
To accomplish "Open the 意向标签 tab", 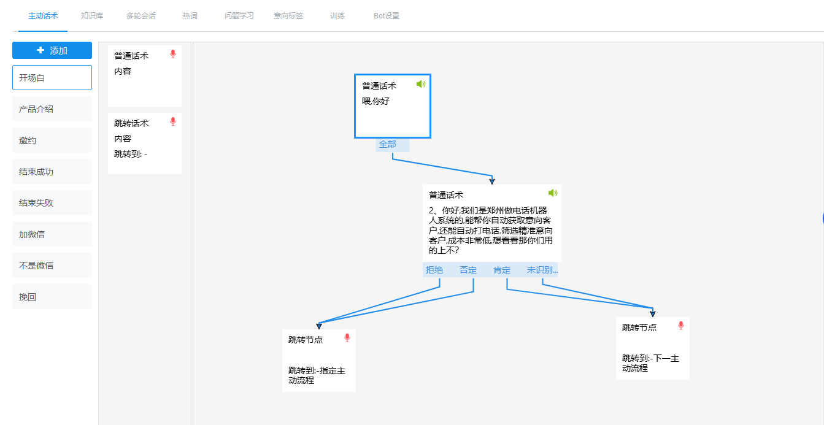I will (288, 16).
